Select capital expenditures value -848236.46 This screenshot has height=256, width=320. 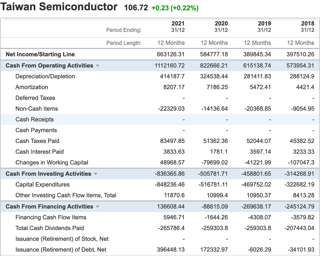[x=170, y=185]
